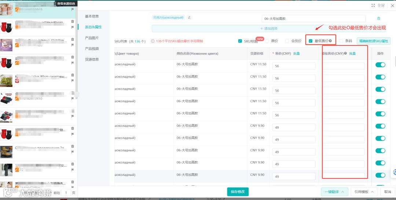This screenshot has height=200, width=396.
Task: Delete the brown boots product via trash icon
Action: pyautogui.click(x=73, y=146)
